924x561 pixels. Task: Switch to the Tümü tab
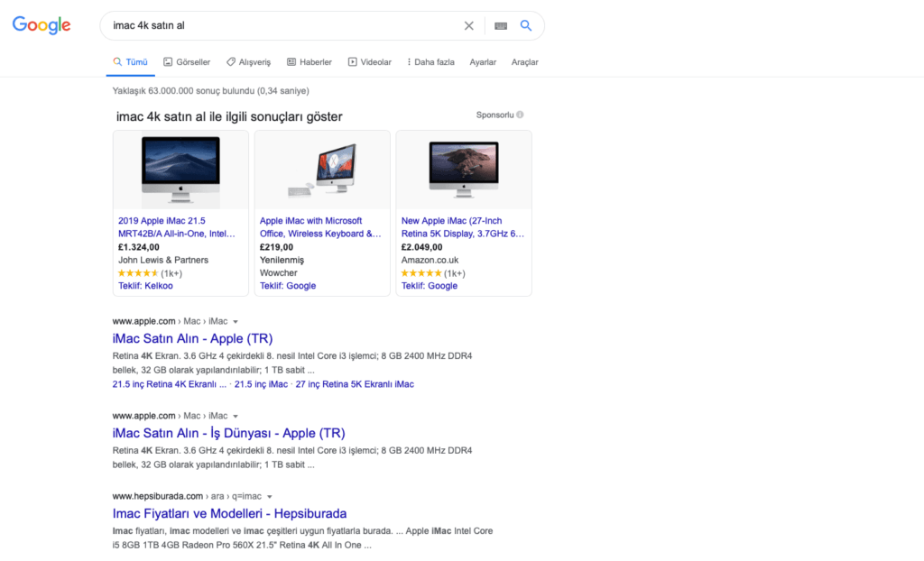130,62
